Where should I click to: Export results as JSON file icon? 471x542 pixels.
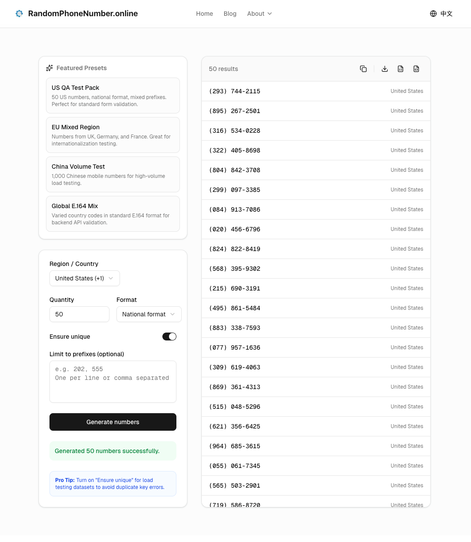tap(416, 69)
